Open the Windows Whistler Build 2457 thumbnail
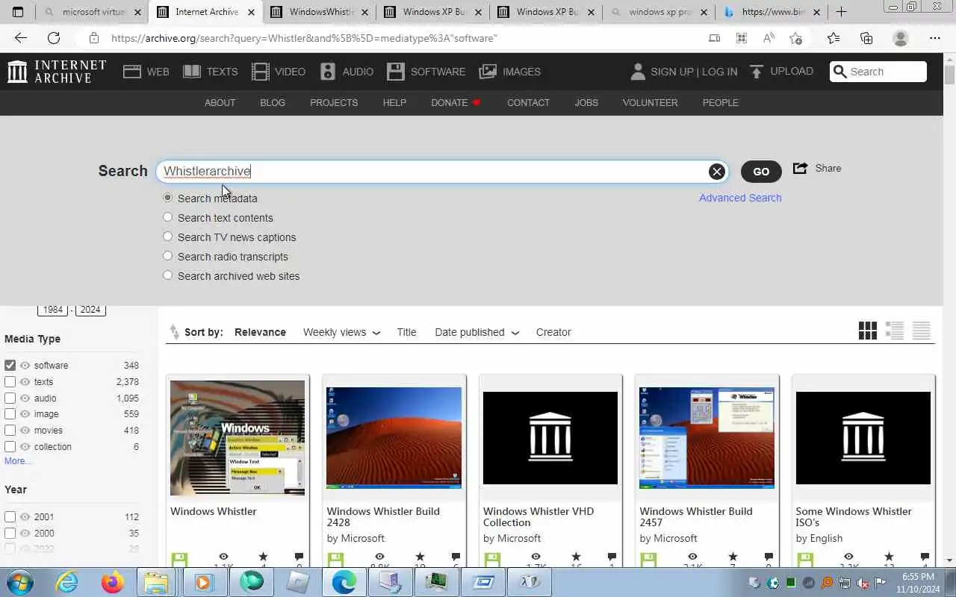This screenshot has width=956, height=597. point(707,438)
